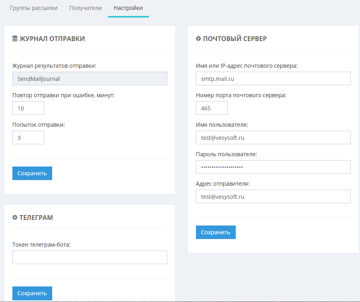
Task: Open the Получатели tab
Action: [85, 8]
